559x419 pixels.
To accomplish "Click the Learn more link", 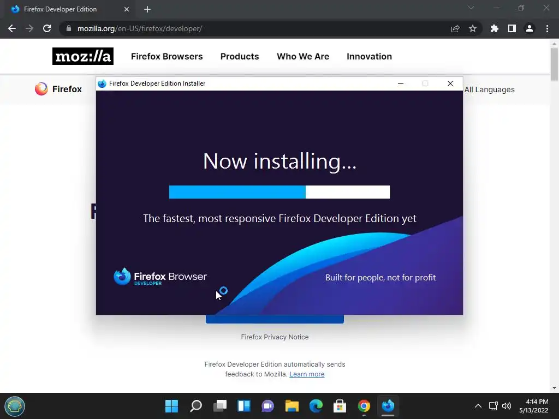I will click(x=307, y=374).
